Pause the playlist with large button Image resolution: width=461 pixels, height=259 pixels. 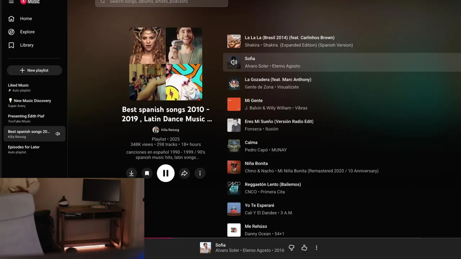[x=166, y=173]
